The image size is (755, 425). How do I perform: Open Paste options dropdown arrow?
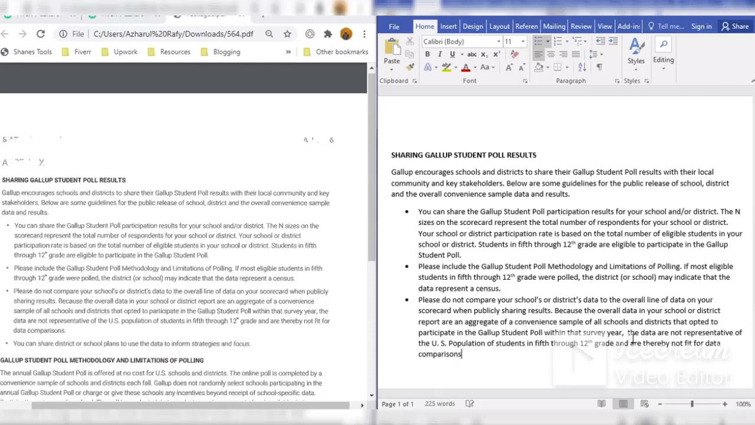(x=392, y=69)
